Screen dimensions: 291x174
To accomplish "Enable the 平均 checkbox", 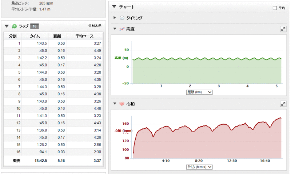I will pos(275,8).
